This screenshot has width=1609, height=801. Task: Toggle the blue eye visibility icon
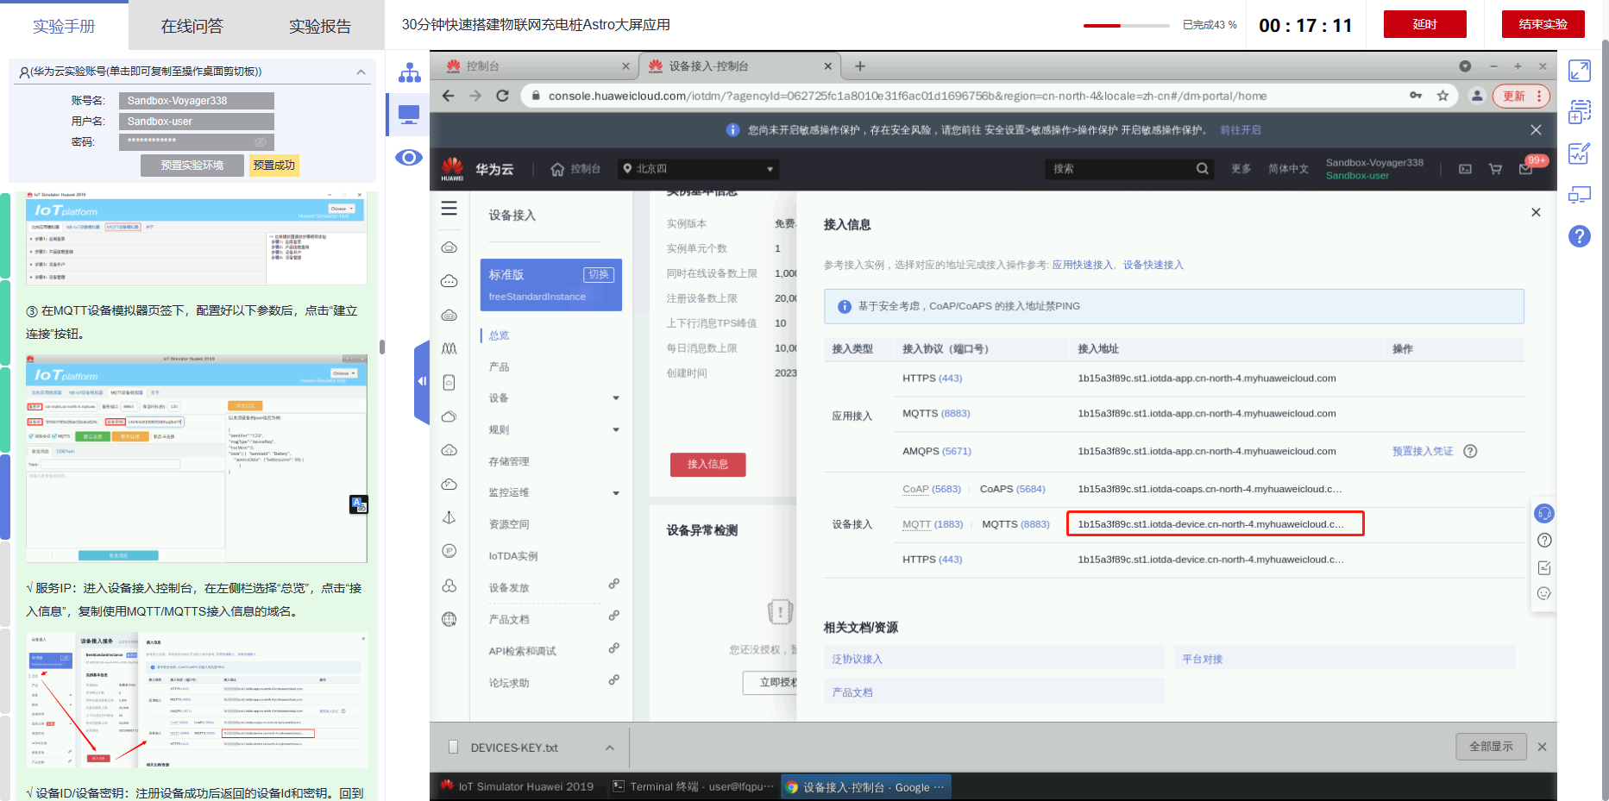coord(409,157)
